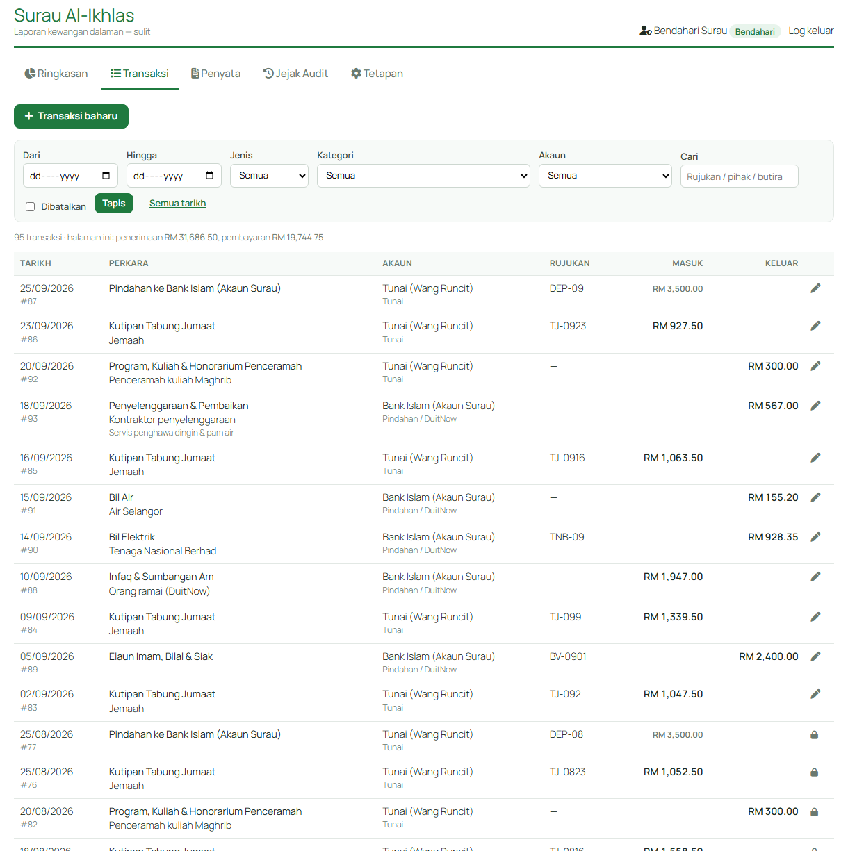Click the KELUAR column header

(x=781, y=263)
